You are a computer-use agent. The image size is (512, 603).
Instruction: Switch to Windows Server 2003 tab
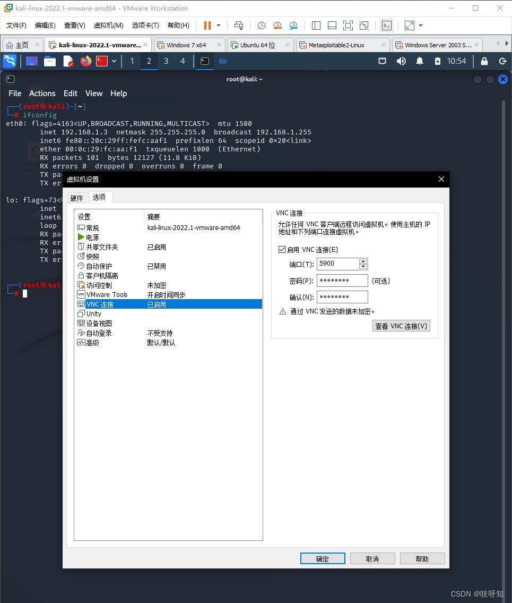(438, 45)
